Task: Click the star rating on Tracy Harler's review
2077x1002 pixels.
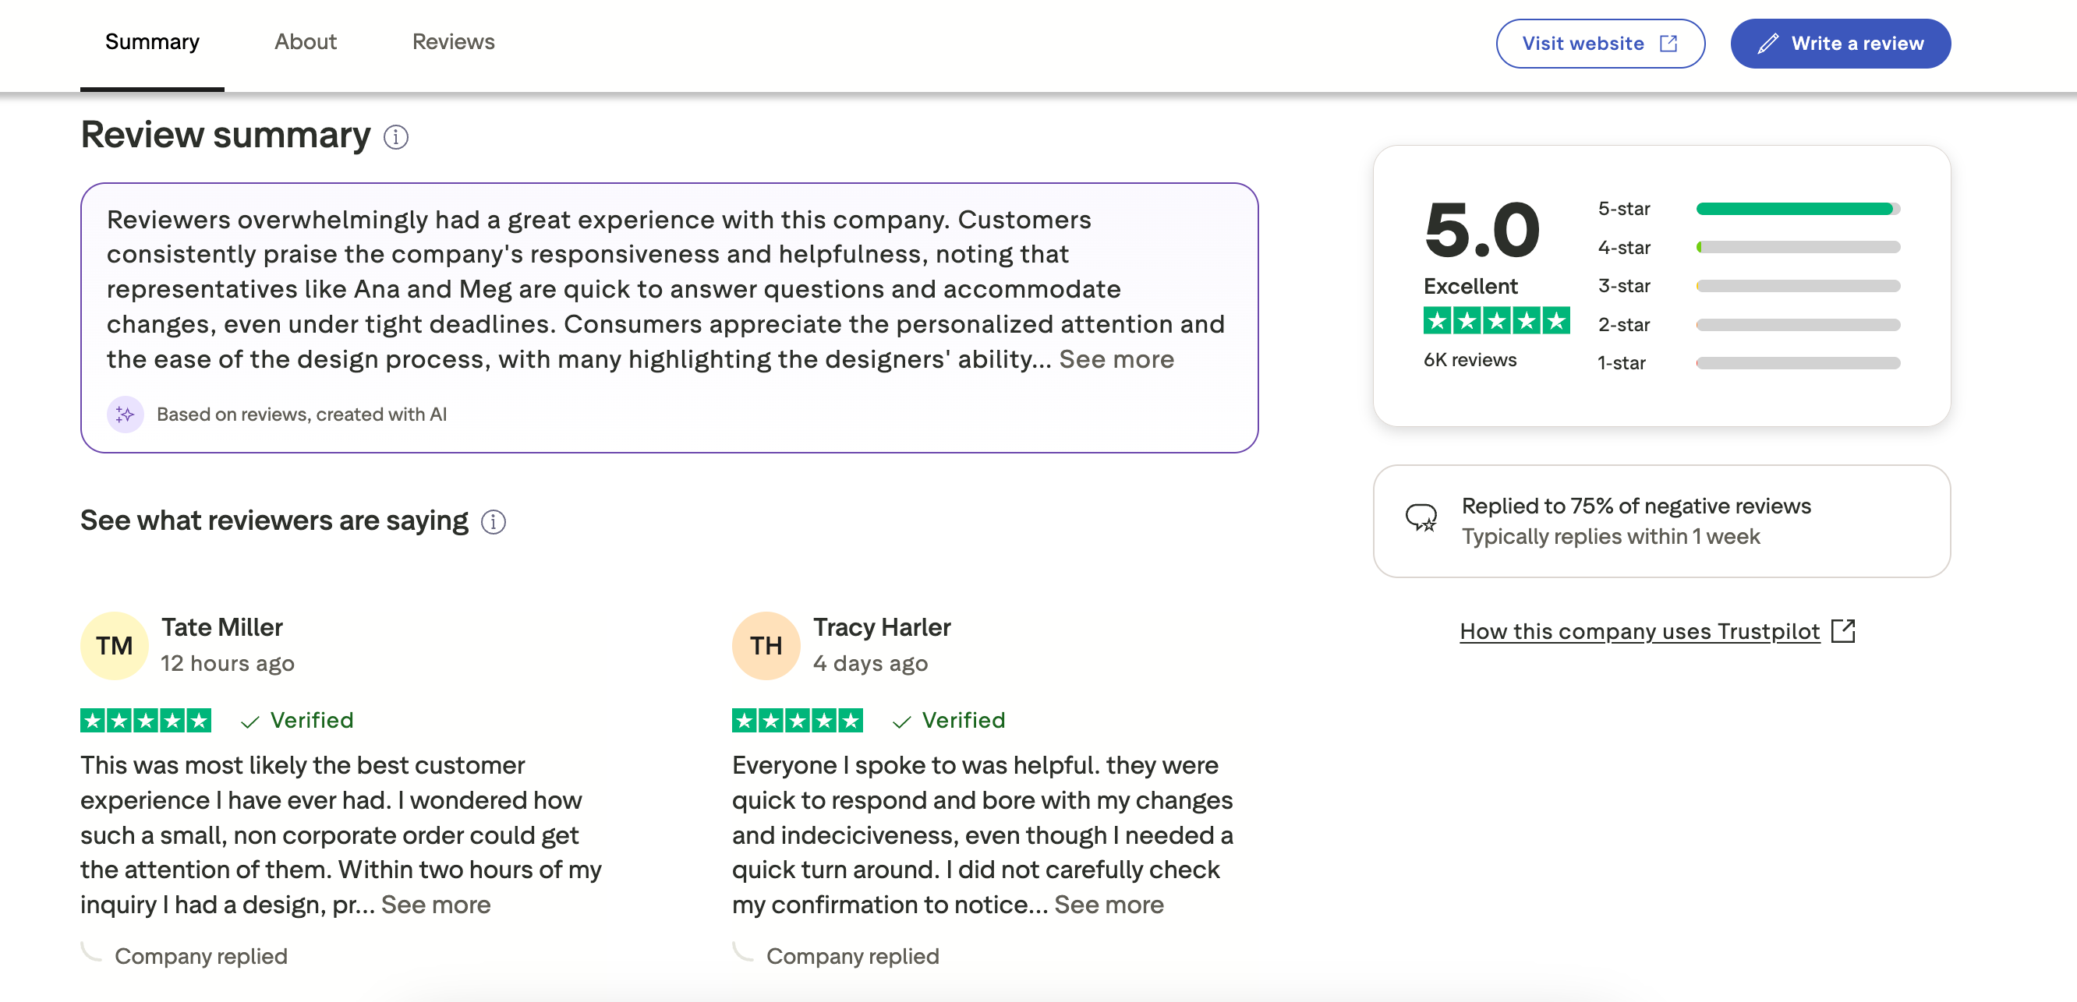Action: click(x=797, y=720)
